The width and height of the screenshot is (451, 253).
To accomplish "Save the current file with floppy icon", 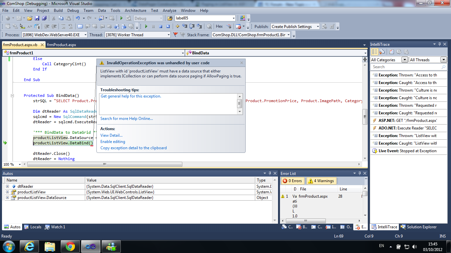I will 37,18.
